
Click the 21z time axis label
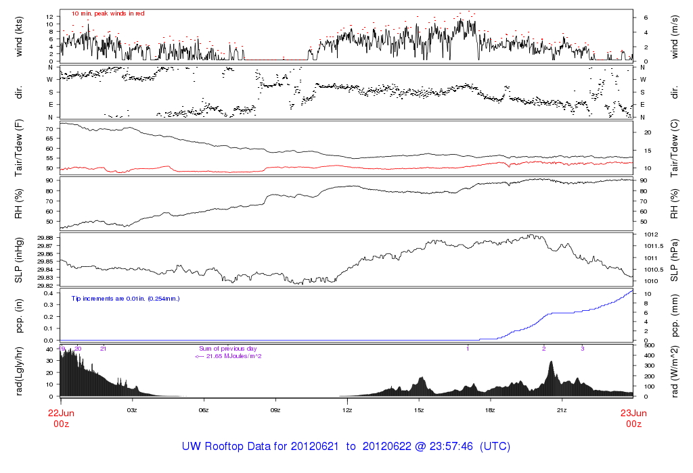pos(561,410)
